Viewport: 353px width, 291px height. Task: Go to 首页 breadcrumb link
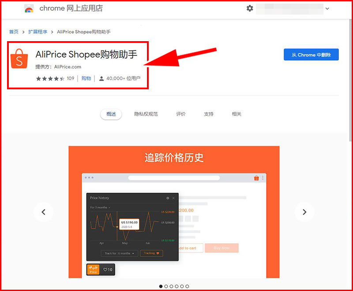(14, 32)
